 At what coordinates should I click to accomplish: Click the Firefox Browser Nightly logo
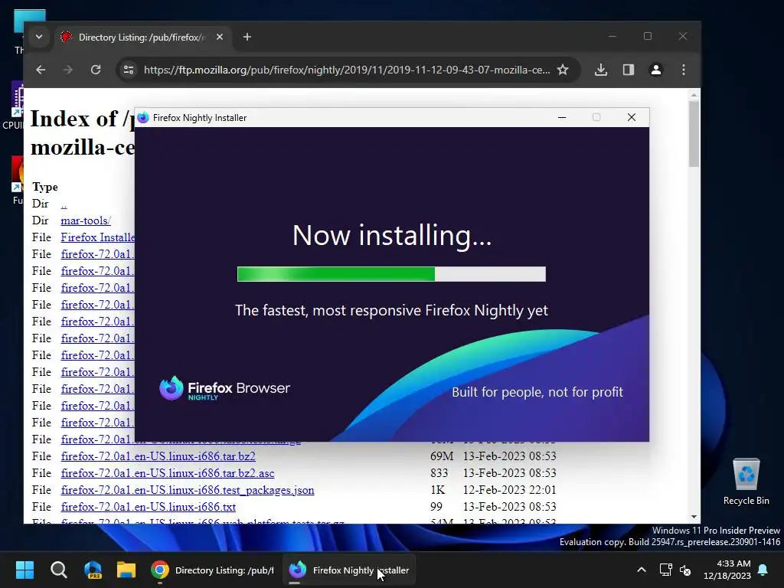(x=224, y=388)
